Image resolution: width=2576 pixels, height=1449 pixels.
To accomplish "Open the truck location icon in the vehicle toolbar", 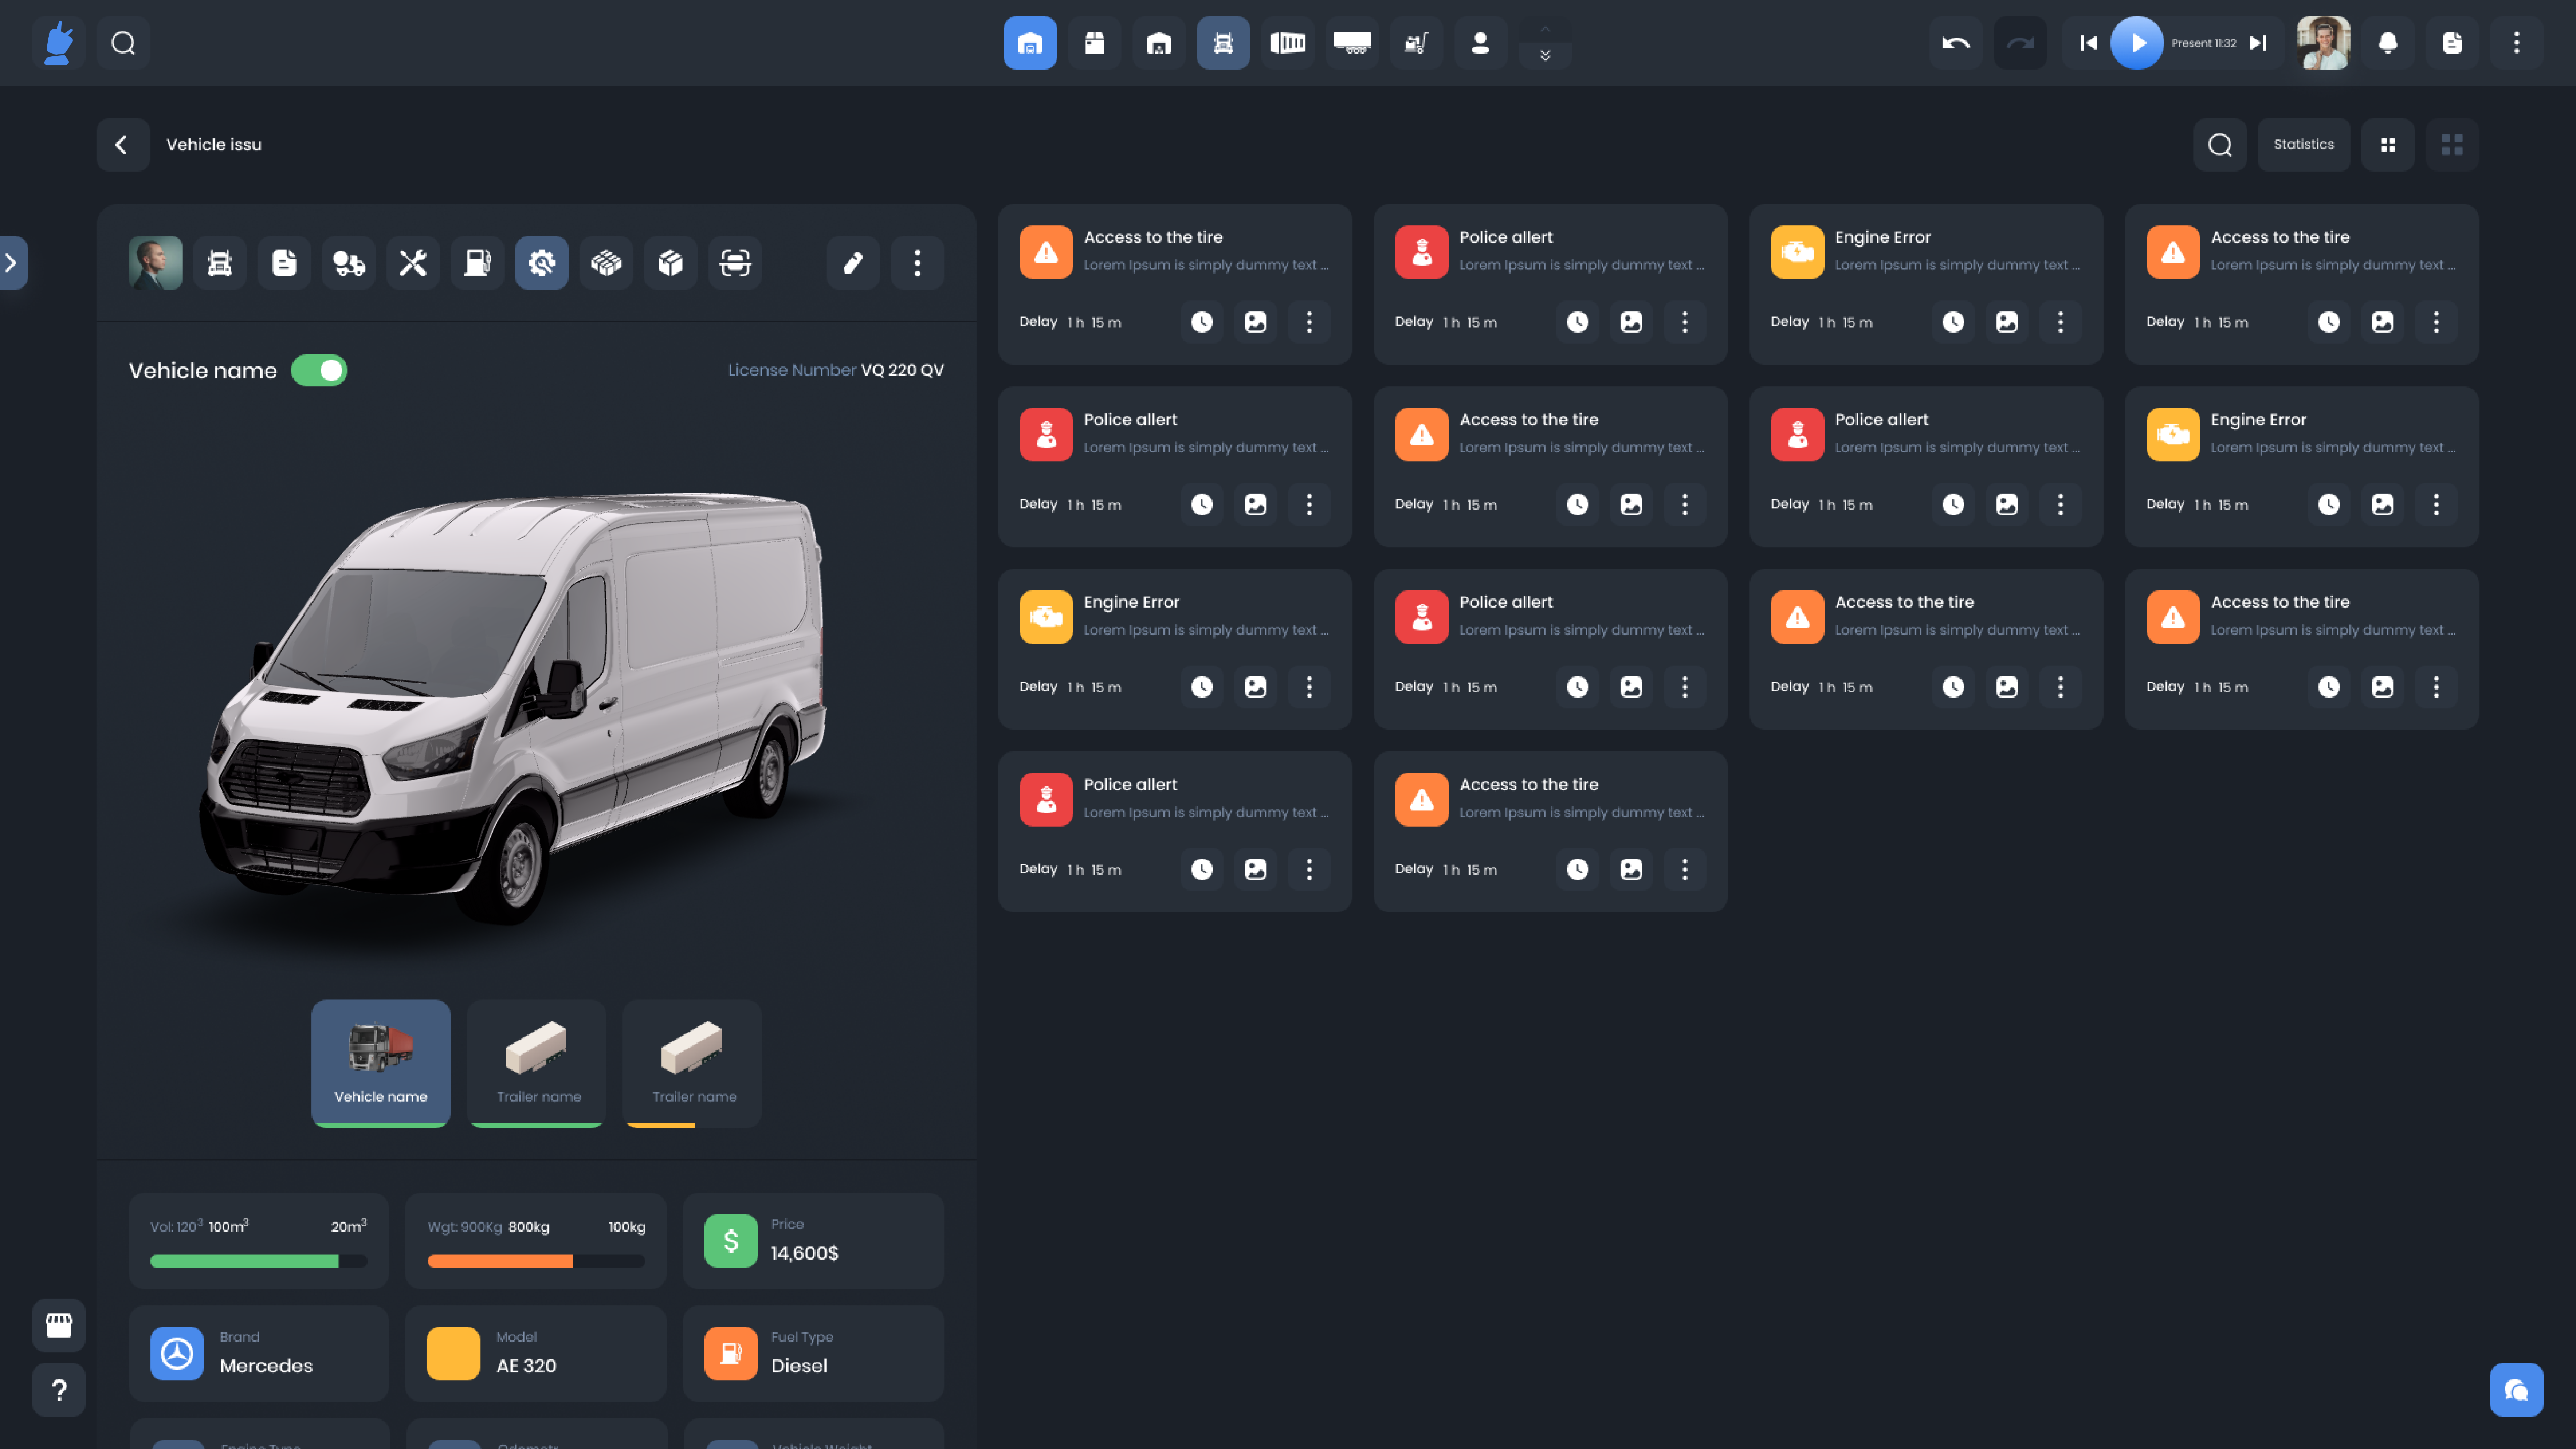I will pos(349,263).
